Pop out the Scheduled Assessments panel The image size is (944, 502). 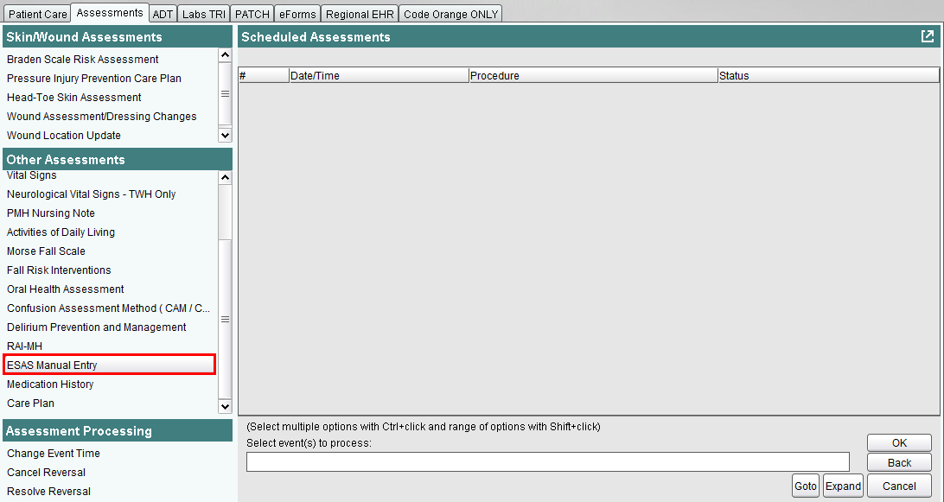point(927,36)
